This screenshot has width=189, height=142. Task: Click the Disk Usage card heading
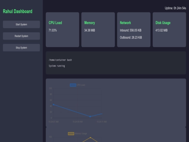pos(163,23)
